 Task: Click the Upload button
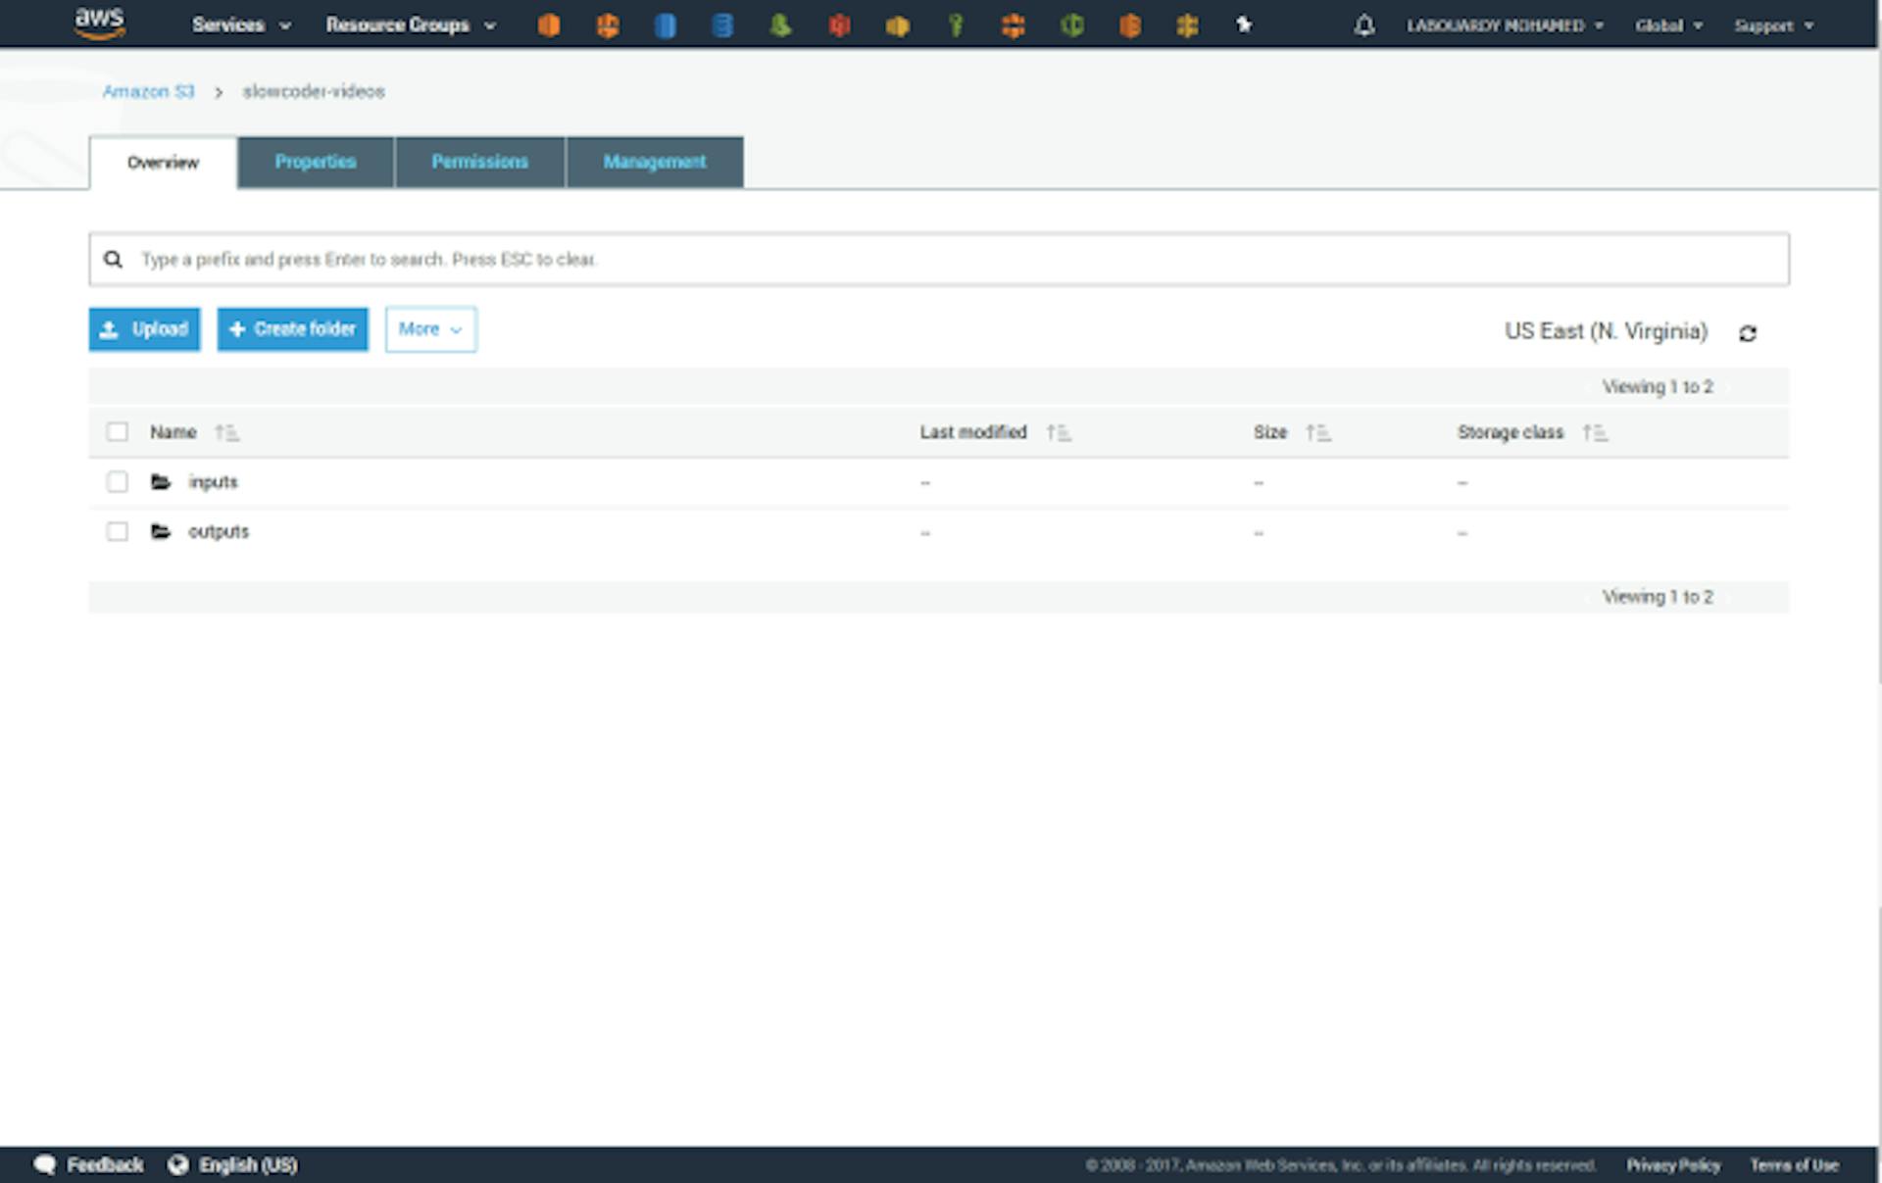pos(144,329)
